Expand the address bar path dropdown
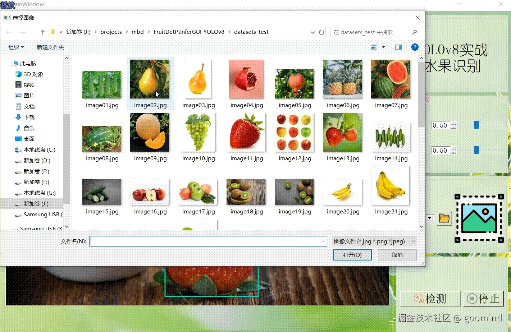Image resolution: width=511 pixels, height=332 pixels. point(312,32)
